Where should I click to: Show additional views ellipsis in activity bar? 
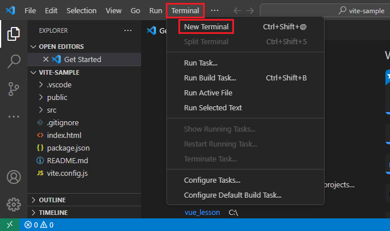click(13, 117)
